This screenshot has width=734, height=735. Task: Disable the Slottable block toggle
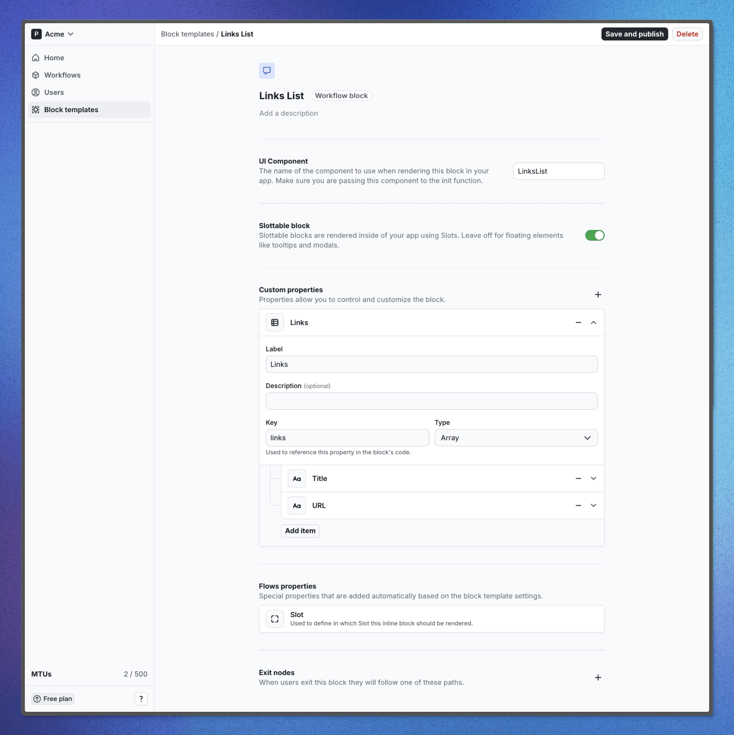click(595, 235)
